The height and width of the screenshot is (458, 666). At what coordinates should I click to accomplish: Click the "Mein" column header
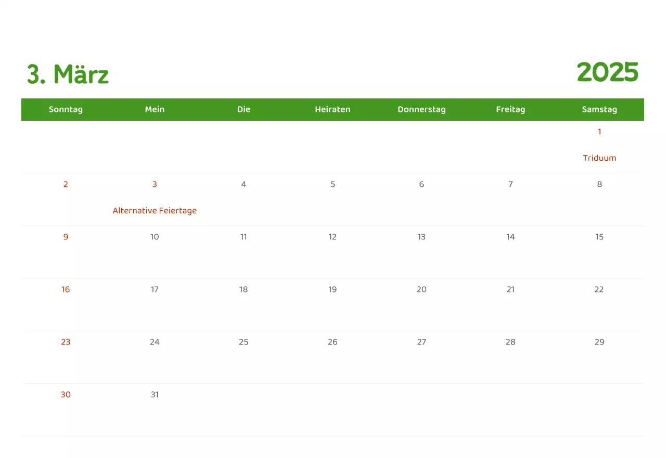pos(155,109)
